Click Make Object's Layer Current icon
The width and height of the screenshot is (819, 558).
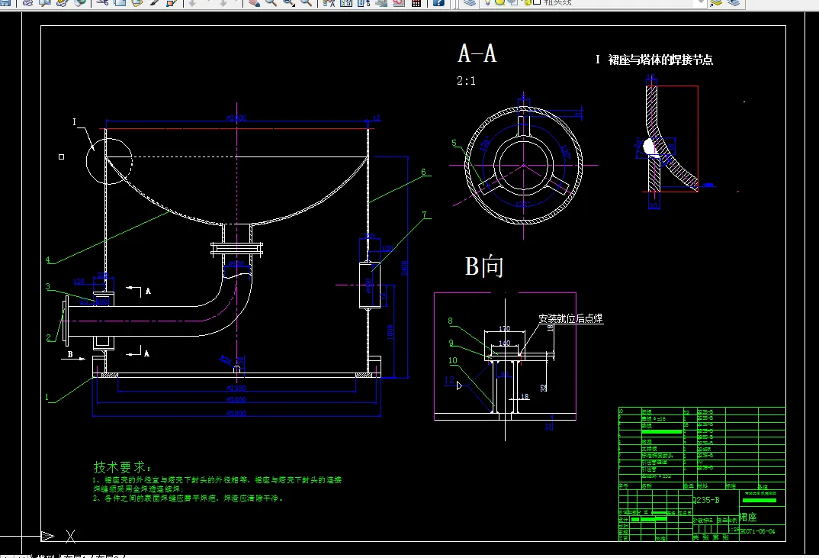pos(716,2)
